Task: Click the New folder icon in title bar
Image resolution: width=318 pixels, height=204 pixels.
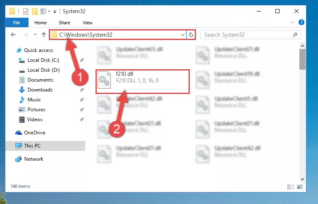Action: (x=35, y=11)
